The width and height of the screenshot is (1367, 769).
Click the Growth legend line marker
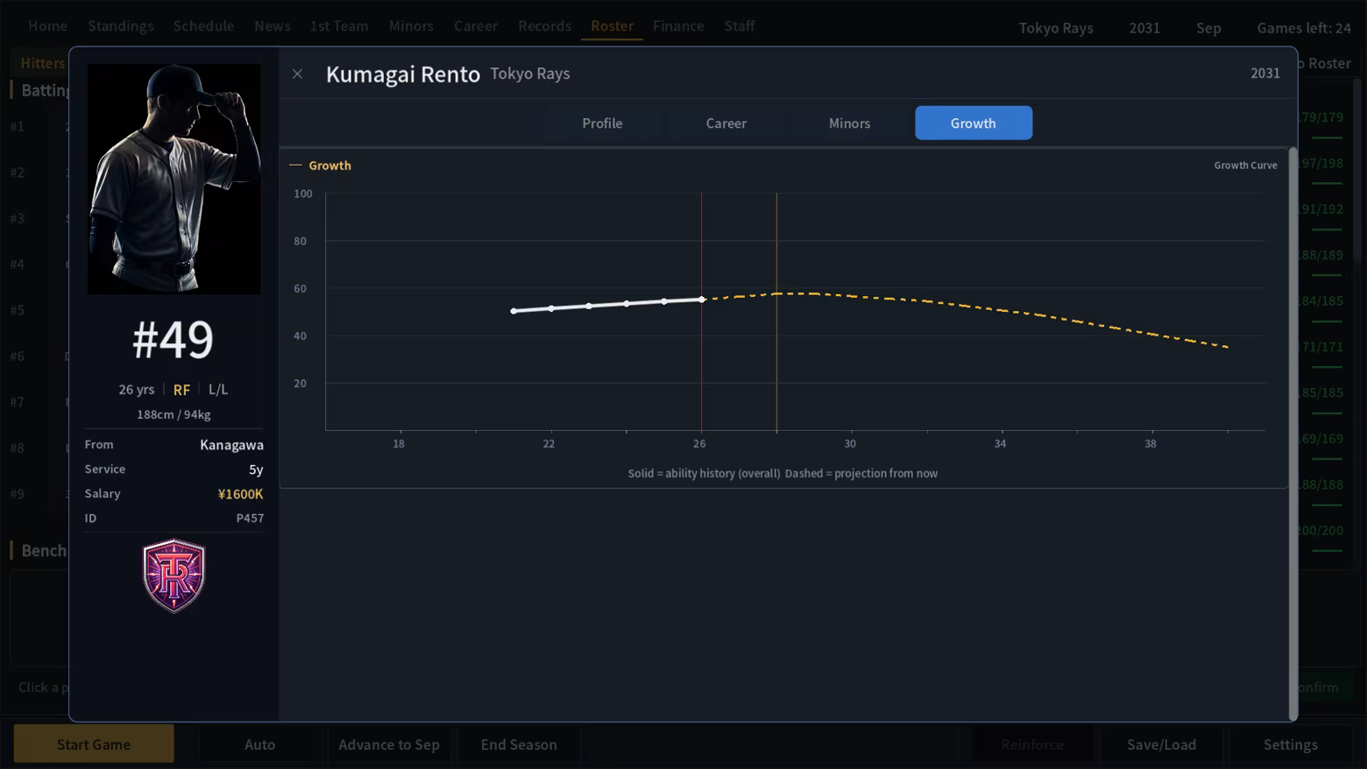(295, 165)
